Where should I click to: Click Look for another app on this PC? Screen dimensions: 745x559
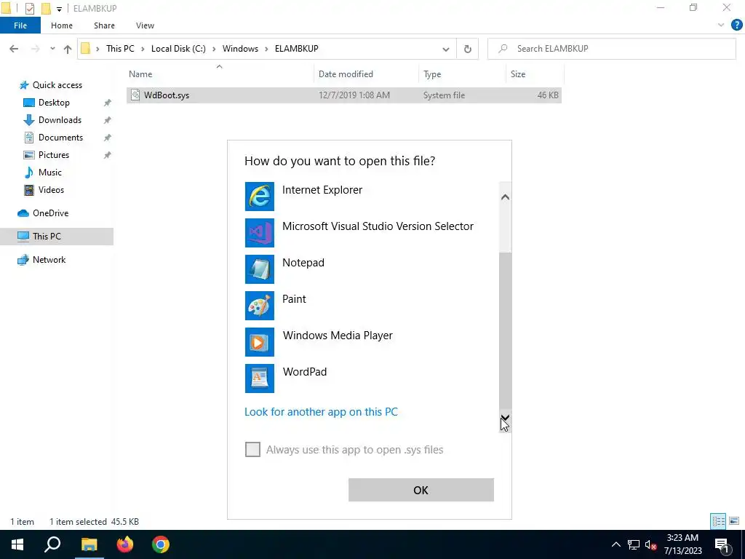tap(321, 412)
